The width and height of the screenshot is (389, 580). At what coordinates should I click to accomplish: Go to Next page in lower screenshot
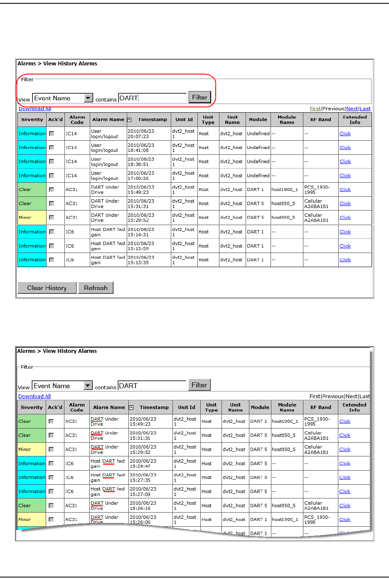pos(352,397)
